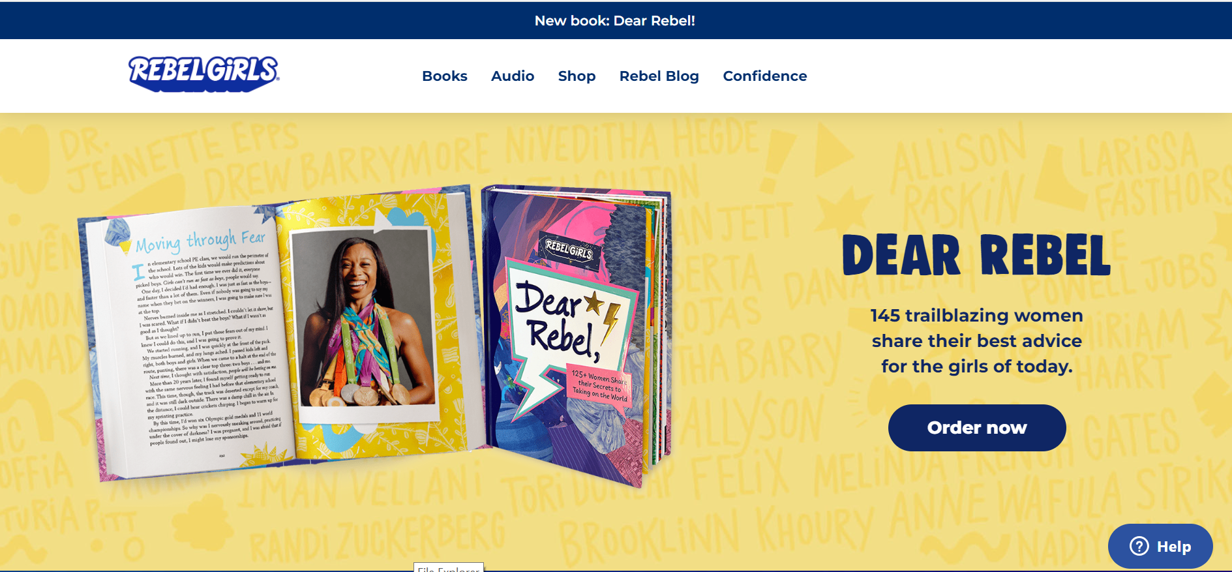Screen dimensions: 1232x572
Task: Click the DEAR REBEL headline
Action: (x=976, y=255)
